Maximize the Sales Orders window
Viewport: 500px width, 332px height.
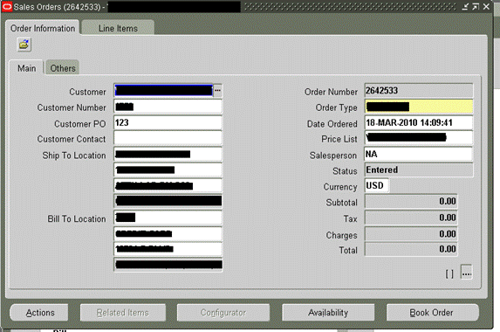pos(476,6)
